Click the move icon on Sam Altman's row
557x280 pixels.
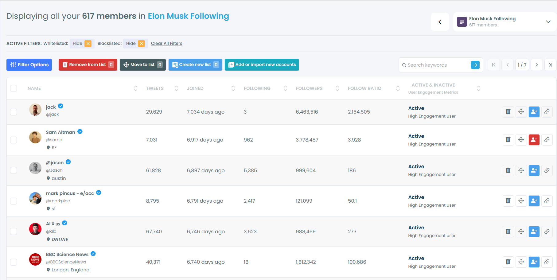(x=521, y=140)
